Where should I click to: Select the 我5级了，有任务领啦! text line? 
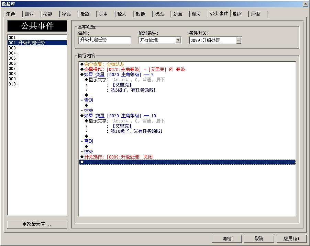pyautogui.click(x=187, y=90)
